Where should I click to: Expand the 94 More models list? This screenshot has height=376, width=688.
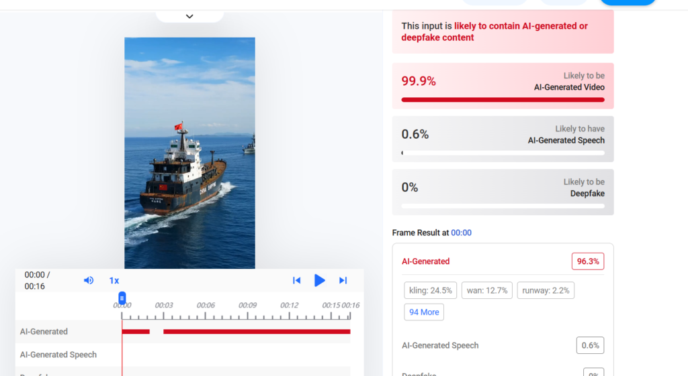(424, 312)
